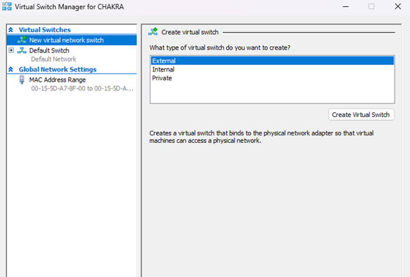
Task: Select the Internal switch type
Action: coord(163,69)
